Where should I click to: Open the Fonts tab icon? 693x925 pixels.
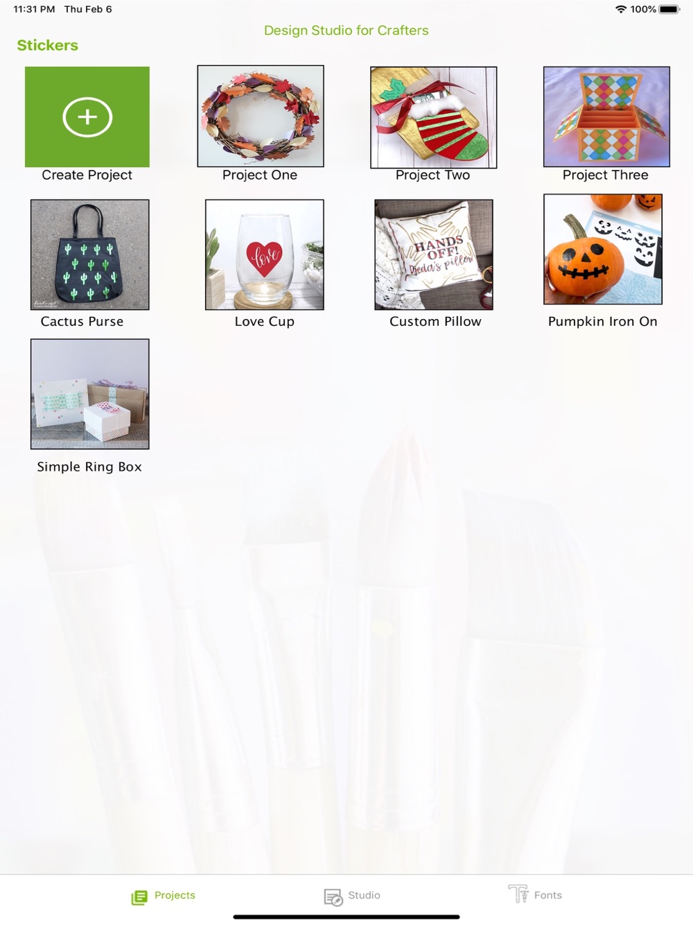click(x=518, y=893)
